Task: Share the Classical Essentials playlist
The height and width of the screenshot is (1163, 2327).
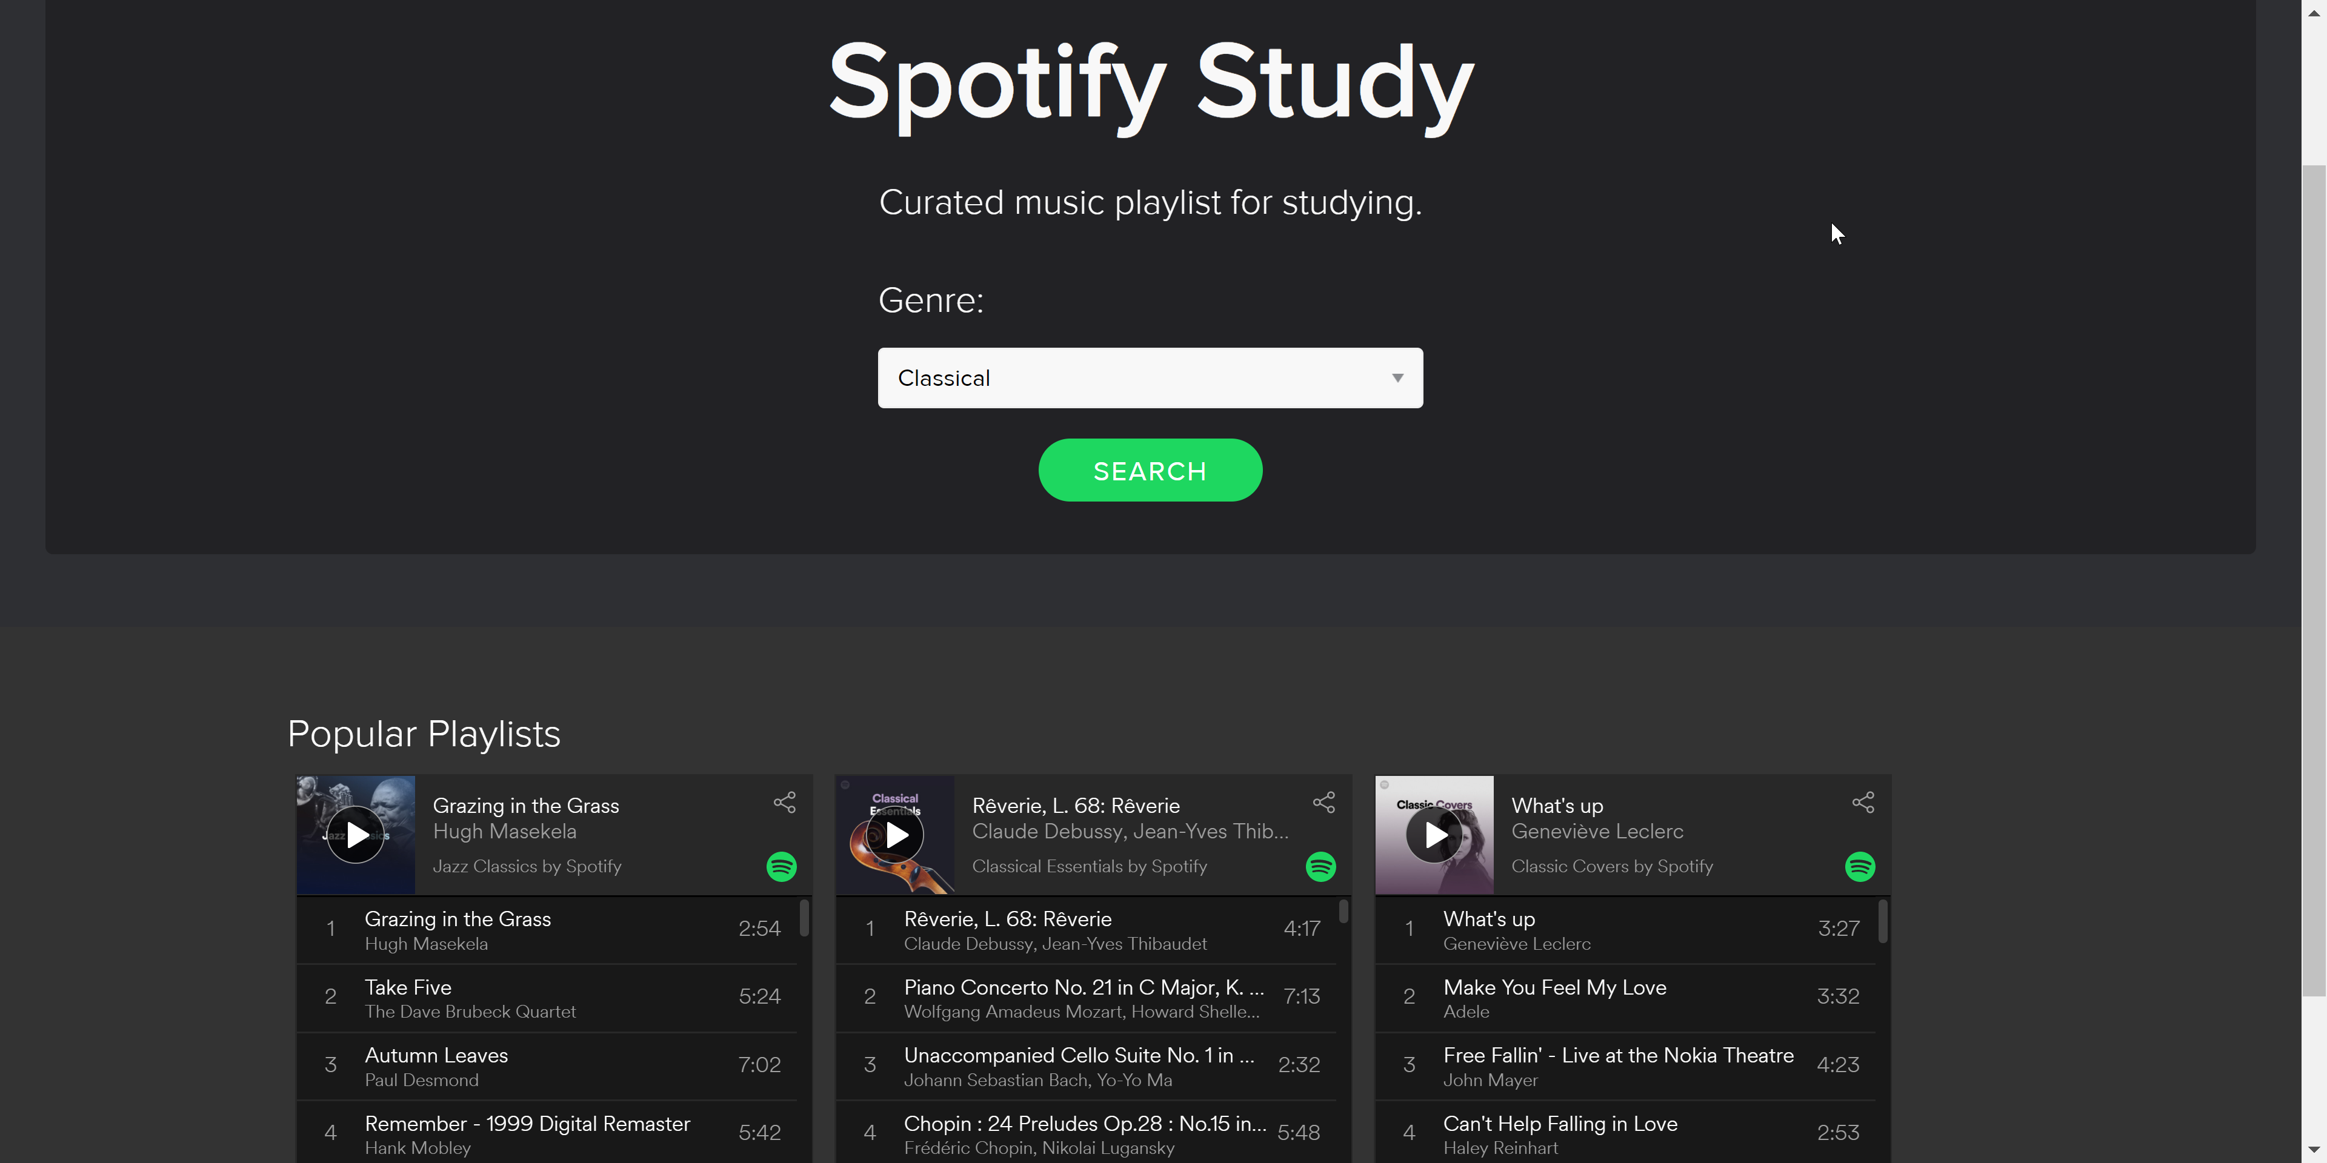Action: pos(1323,802)
